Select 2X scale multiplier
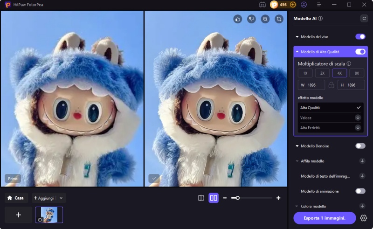373x229 pixels. pos(322,73)
